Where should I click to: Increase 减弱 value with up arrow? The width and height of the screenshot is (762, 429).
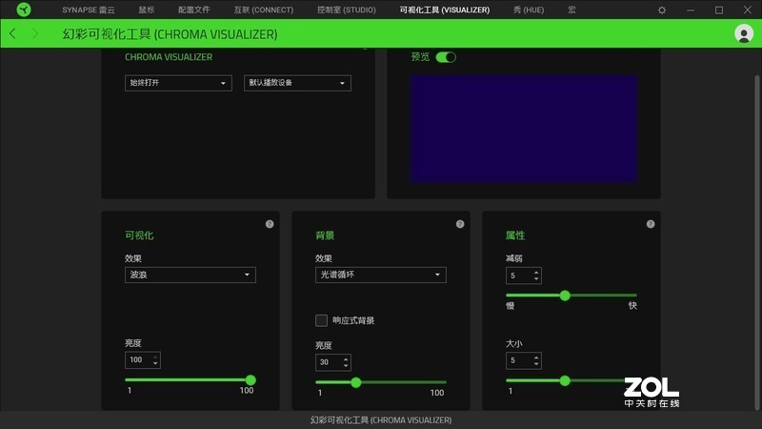(536, 273)
